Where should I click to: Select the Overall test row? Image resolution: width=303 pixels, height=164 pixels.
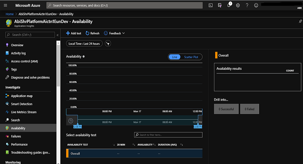click(134, 154)
